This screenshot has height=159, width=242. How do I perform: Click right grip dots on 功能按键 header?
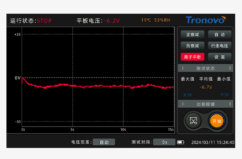(230, 104)
